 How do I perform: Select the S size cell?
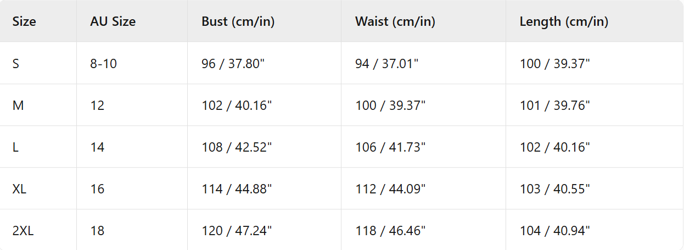pos(16,64)
